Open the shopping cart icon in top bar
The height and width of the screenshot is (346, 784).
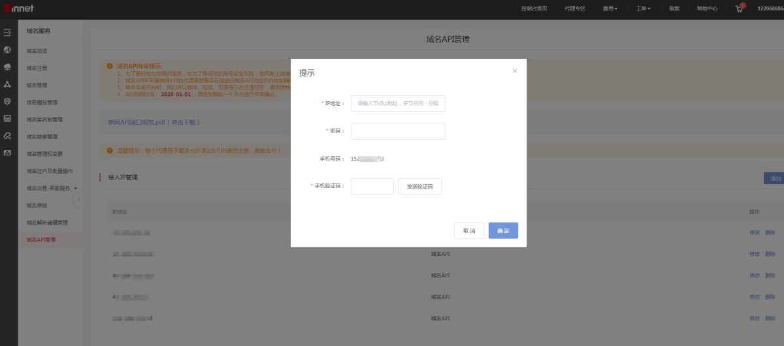740,9
